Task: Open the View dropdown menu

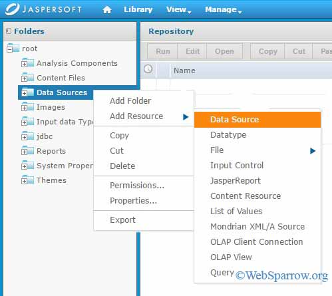Action: 179,9
